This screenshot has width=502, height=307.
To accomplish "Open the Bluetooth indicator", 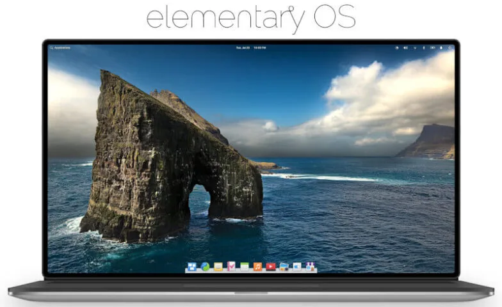I will [x=424, y=47].
